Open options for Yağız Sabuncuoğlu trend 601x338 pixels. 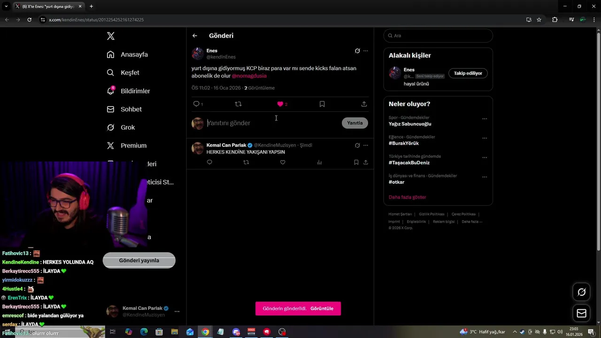pos(485,119)
